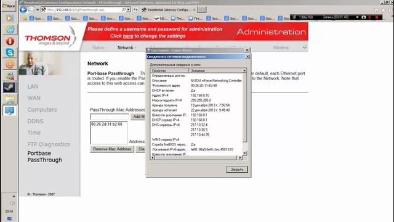The height and width of the screenshot is (222, 394).
Task: Select the 217.10.32.4 DNS server value
Action: [x=199, y=125]
